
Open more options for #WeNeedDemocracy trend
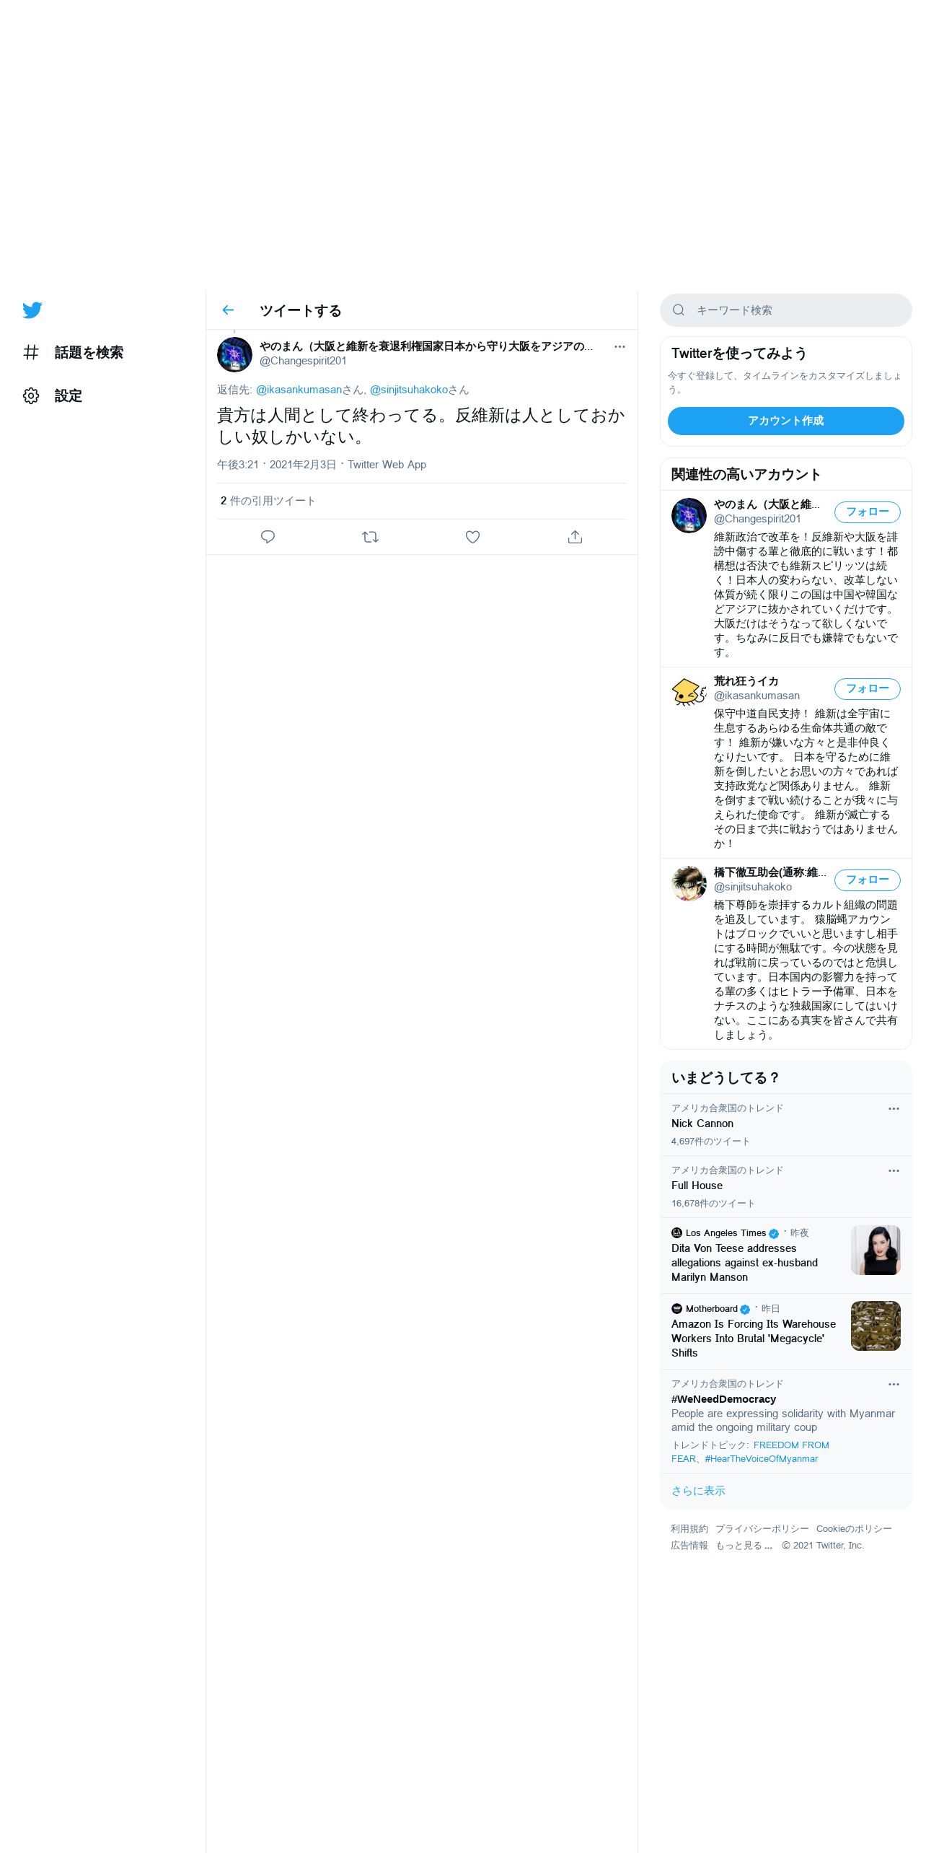894,1384
